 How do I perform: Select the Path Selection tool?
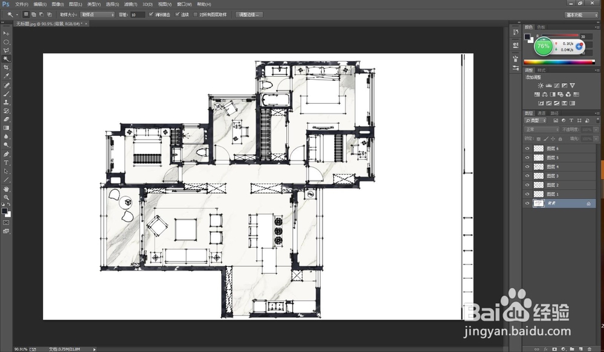pyautogui.click(x=6, y=171)
